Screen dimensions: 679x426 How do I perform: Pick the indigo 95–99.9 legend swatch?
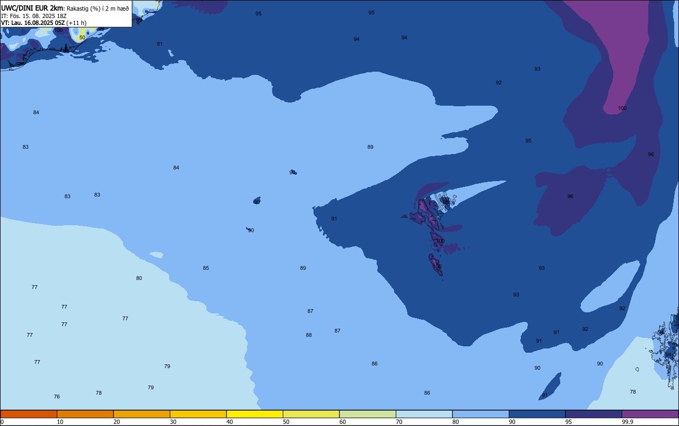[594, 414]
